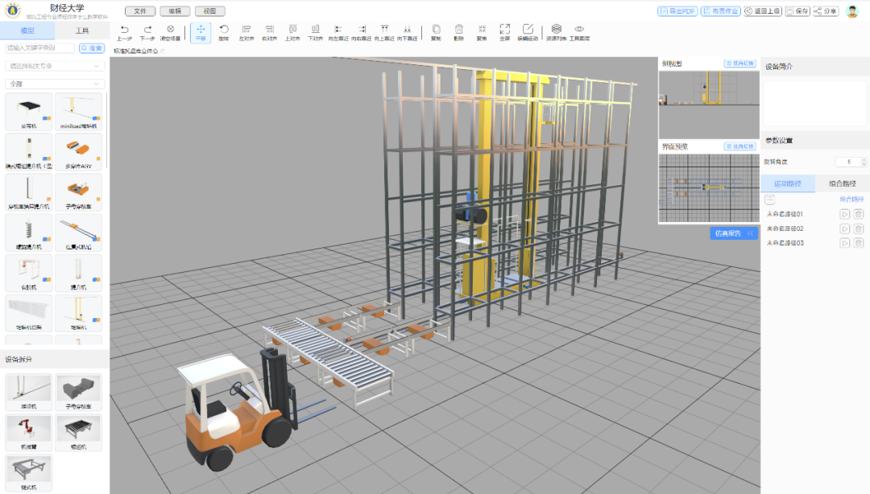Toggle the side view 视角切换 button
This screenshot has height=494, width=870.
pos(739,63)
